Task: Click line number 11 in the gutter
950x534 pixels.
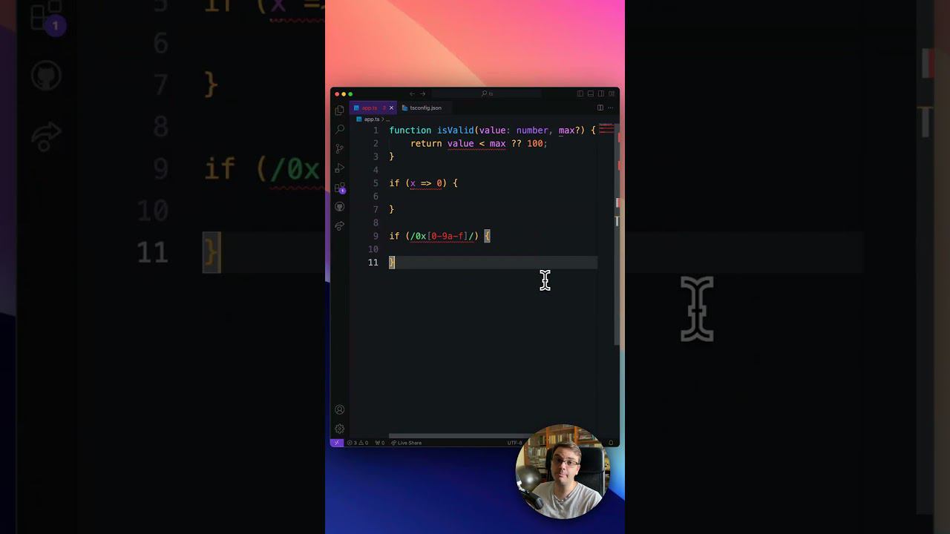Action: 373,263
